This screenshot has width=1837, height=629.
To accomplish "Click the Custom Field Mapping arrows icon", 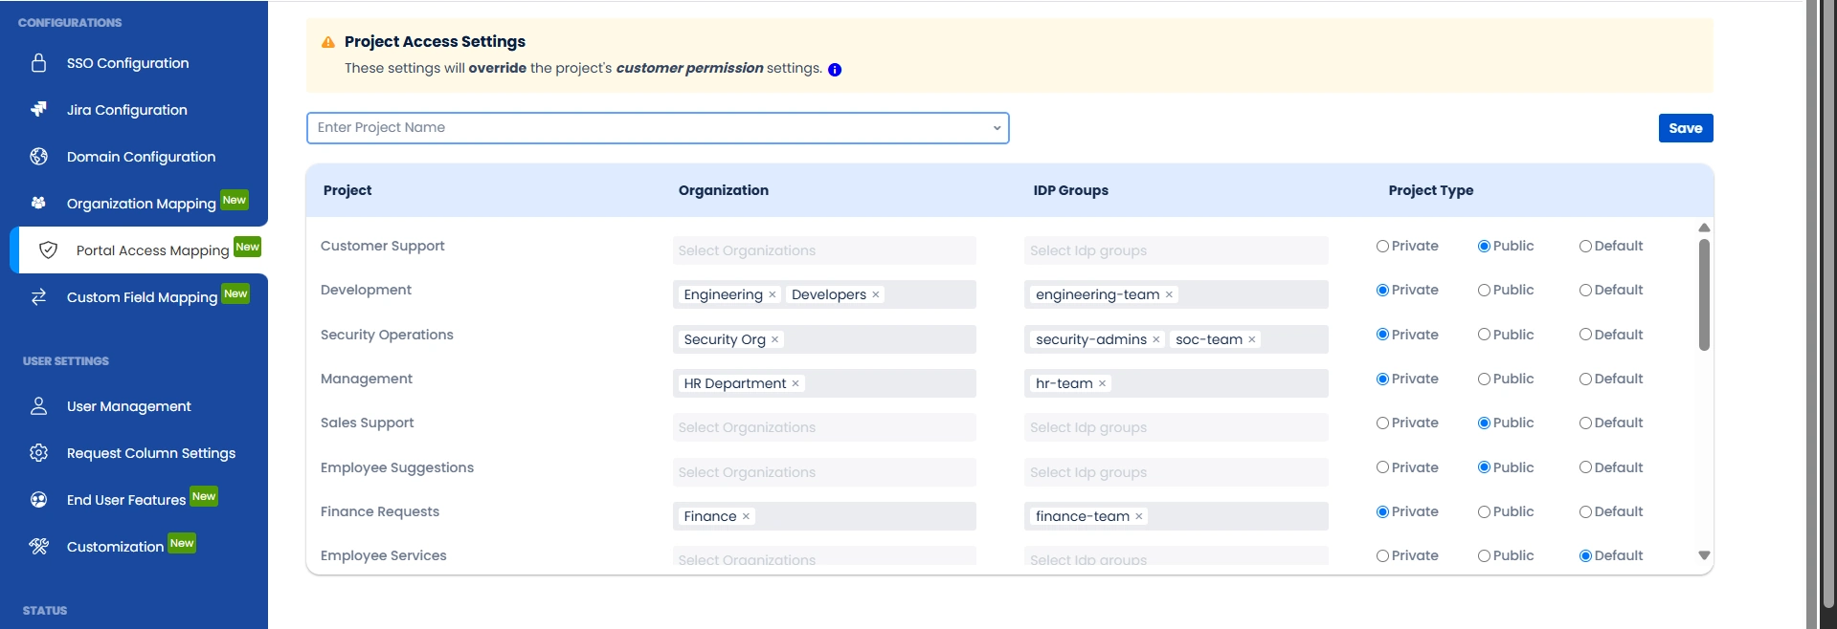I will coord(38,297).
